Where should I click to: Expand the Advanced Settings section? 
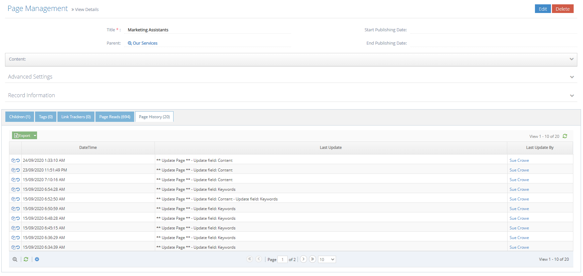(x=572, y=77)
